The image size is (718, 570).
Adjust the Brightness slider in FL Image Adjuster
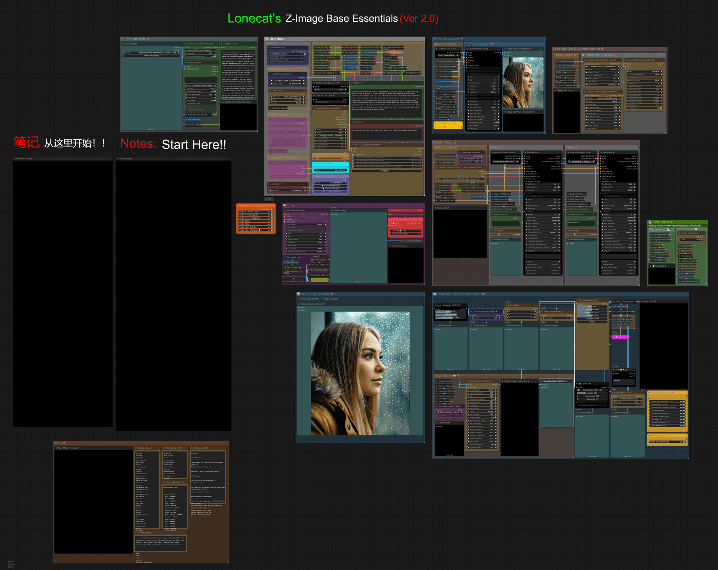(x=592, y=312)
